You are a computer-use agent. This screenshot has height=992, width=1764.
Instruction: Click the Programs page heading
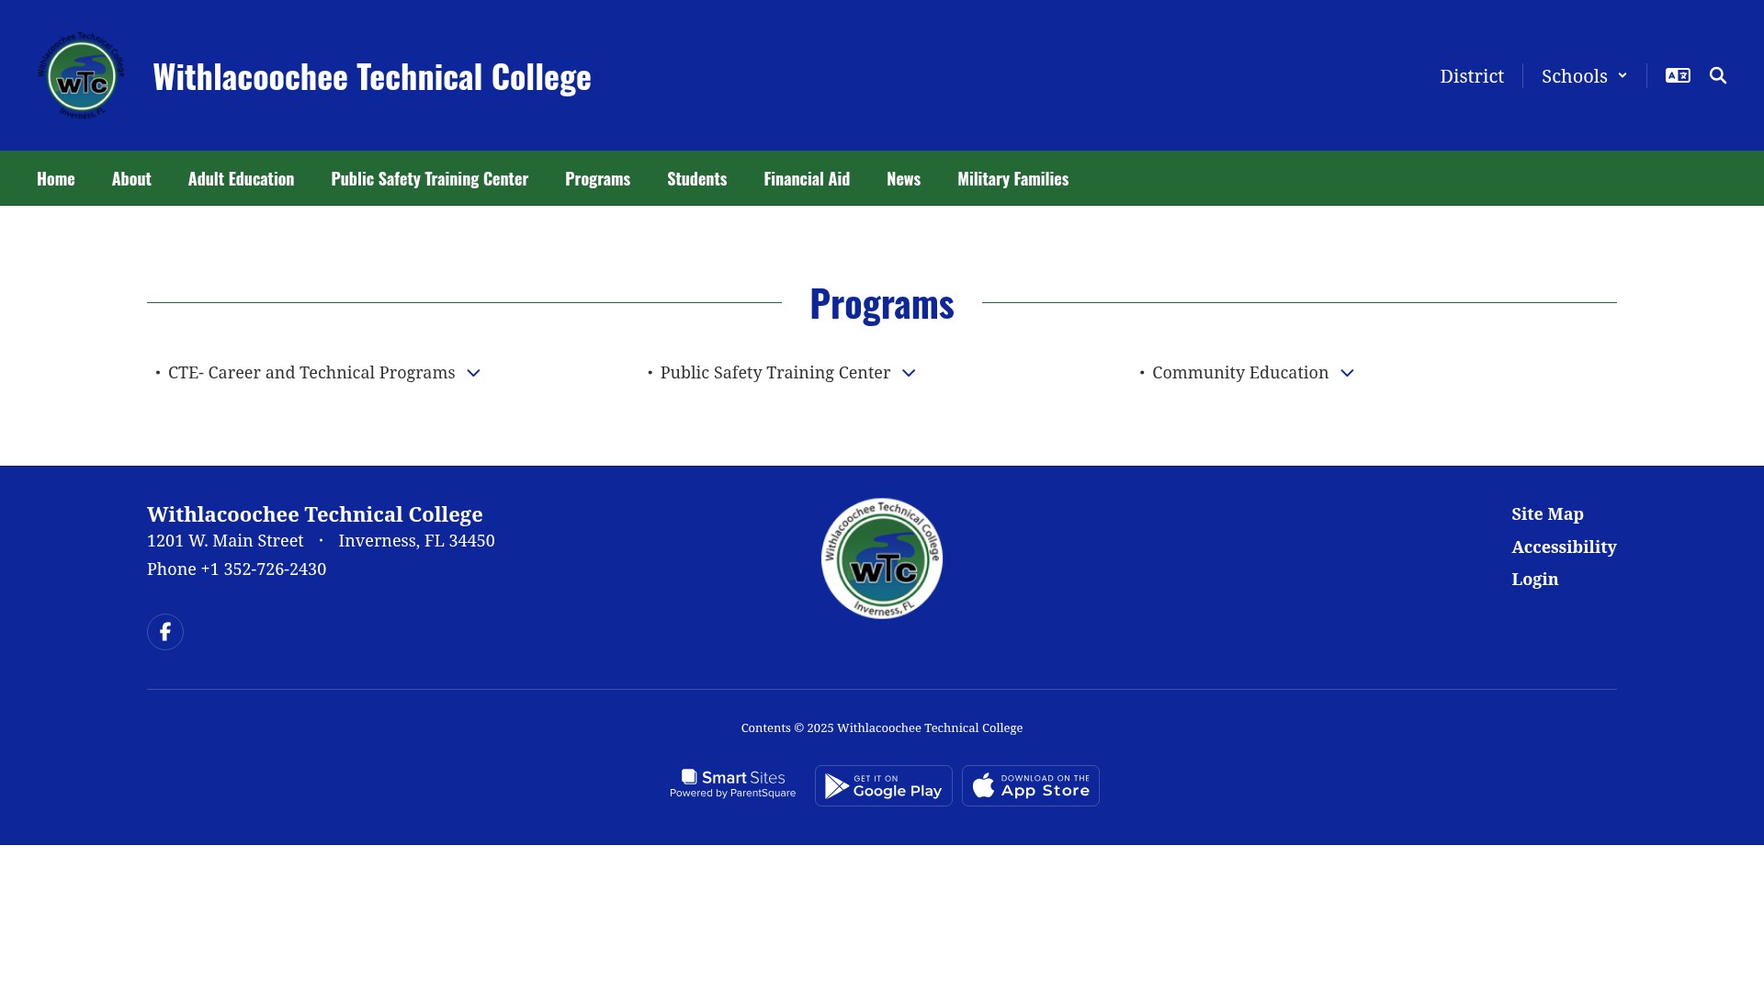point(882,303)
